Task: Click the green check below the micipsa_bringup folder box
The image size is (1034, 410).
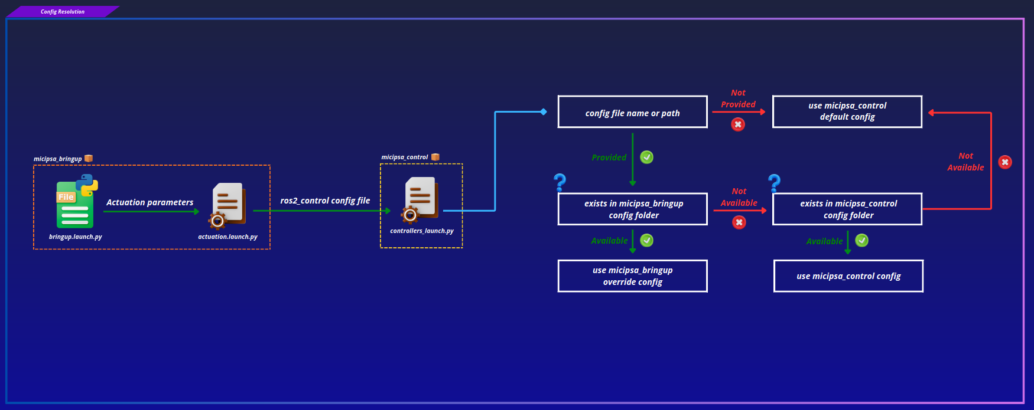Action: point(647,240)
